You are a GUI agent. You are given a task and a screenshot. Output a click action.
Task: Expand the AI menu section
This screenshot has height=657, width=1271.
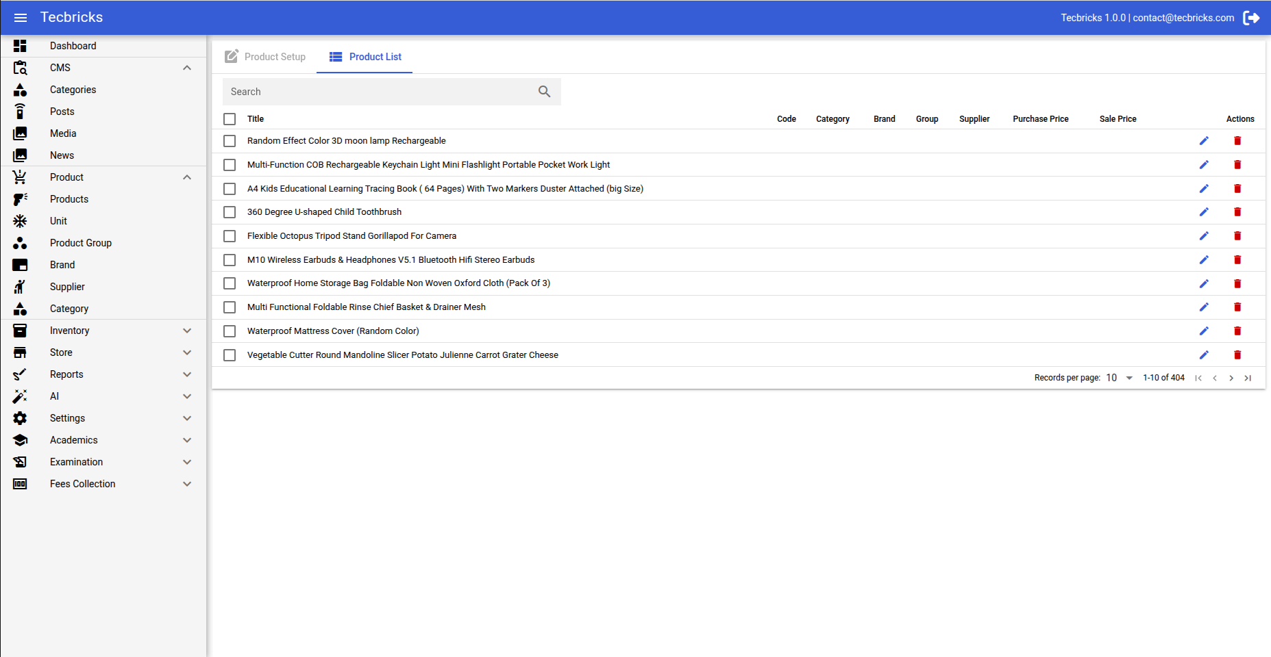coord(187,396)
